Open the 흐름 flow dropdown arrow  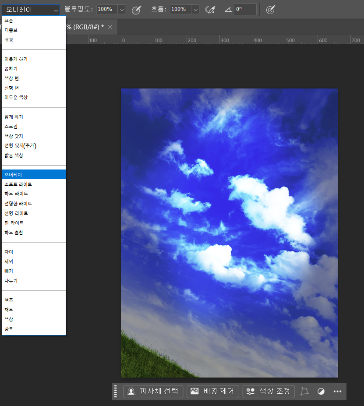click(x=195, y=10)
